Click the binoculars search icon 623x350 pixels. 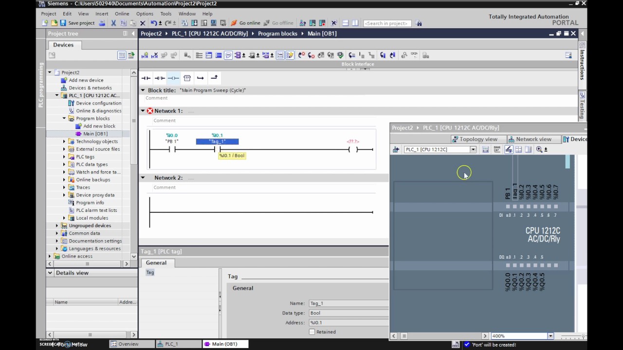419,23
